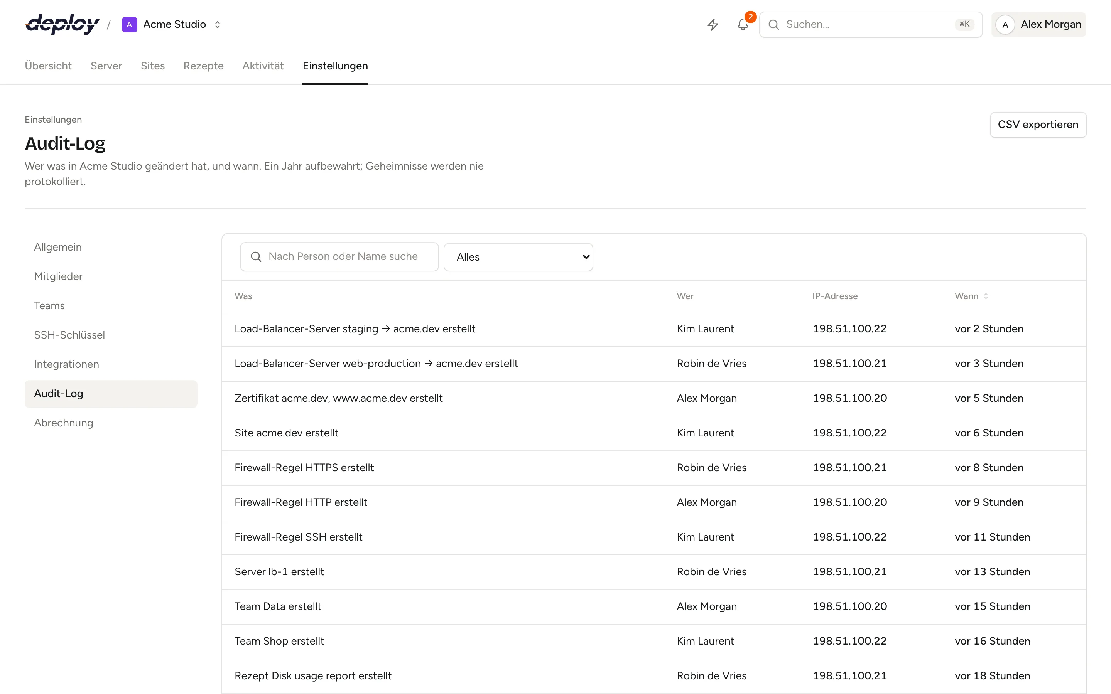Image resolution: width=1111 pixels, height=694 pixels.
Task: Open the Acme Studio workspace switcher chevrons
Action: tap(218, 24)
